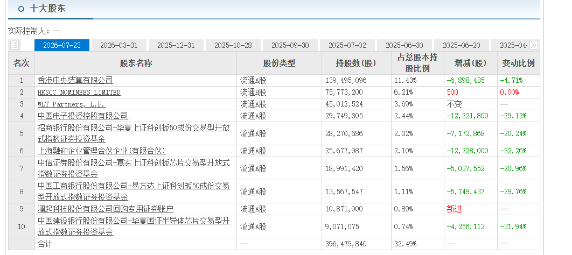Click the red 500 increase value
This screenshot has width=572, height=255.
tap(452, 93)
